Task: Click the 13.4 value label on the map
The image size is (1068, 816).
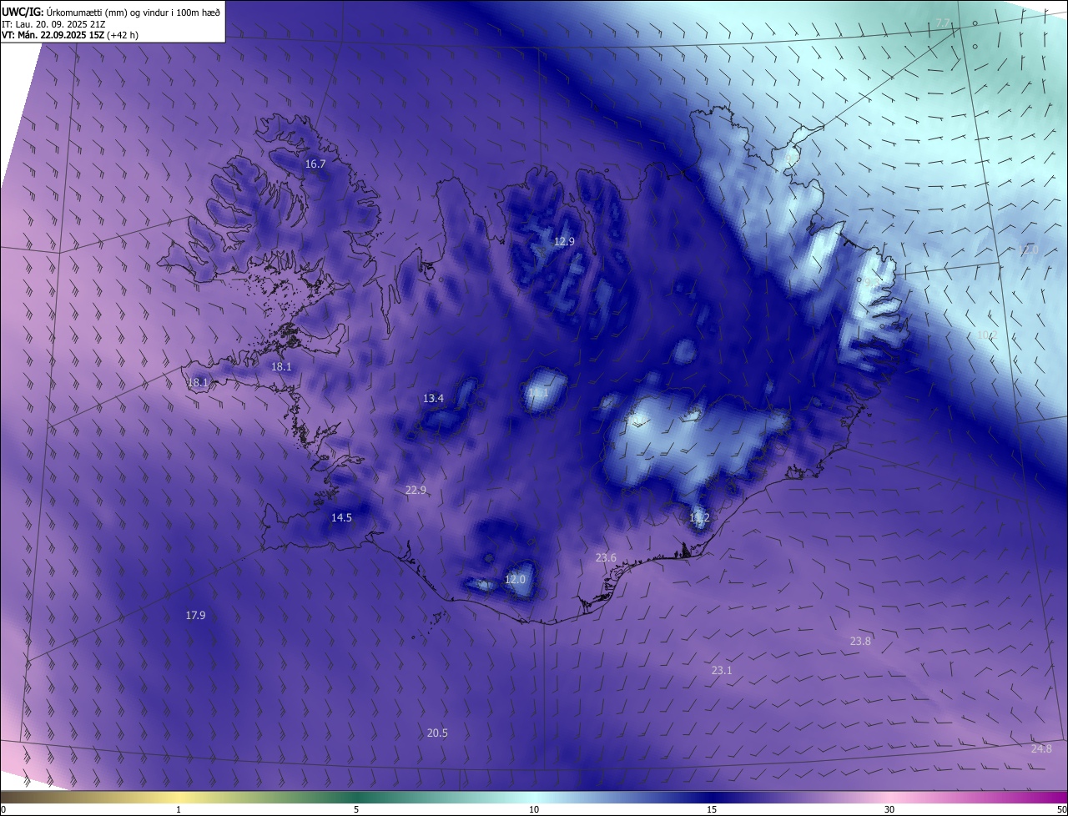Action: click(x=433, y=399)
